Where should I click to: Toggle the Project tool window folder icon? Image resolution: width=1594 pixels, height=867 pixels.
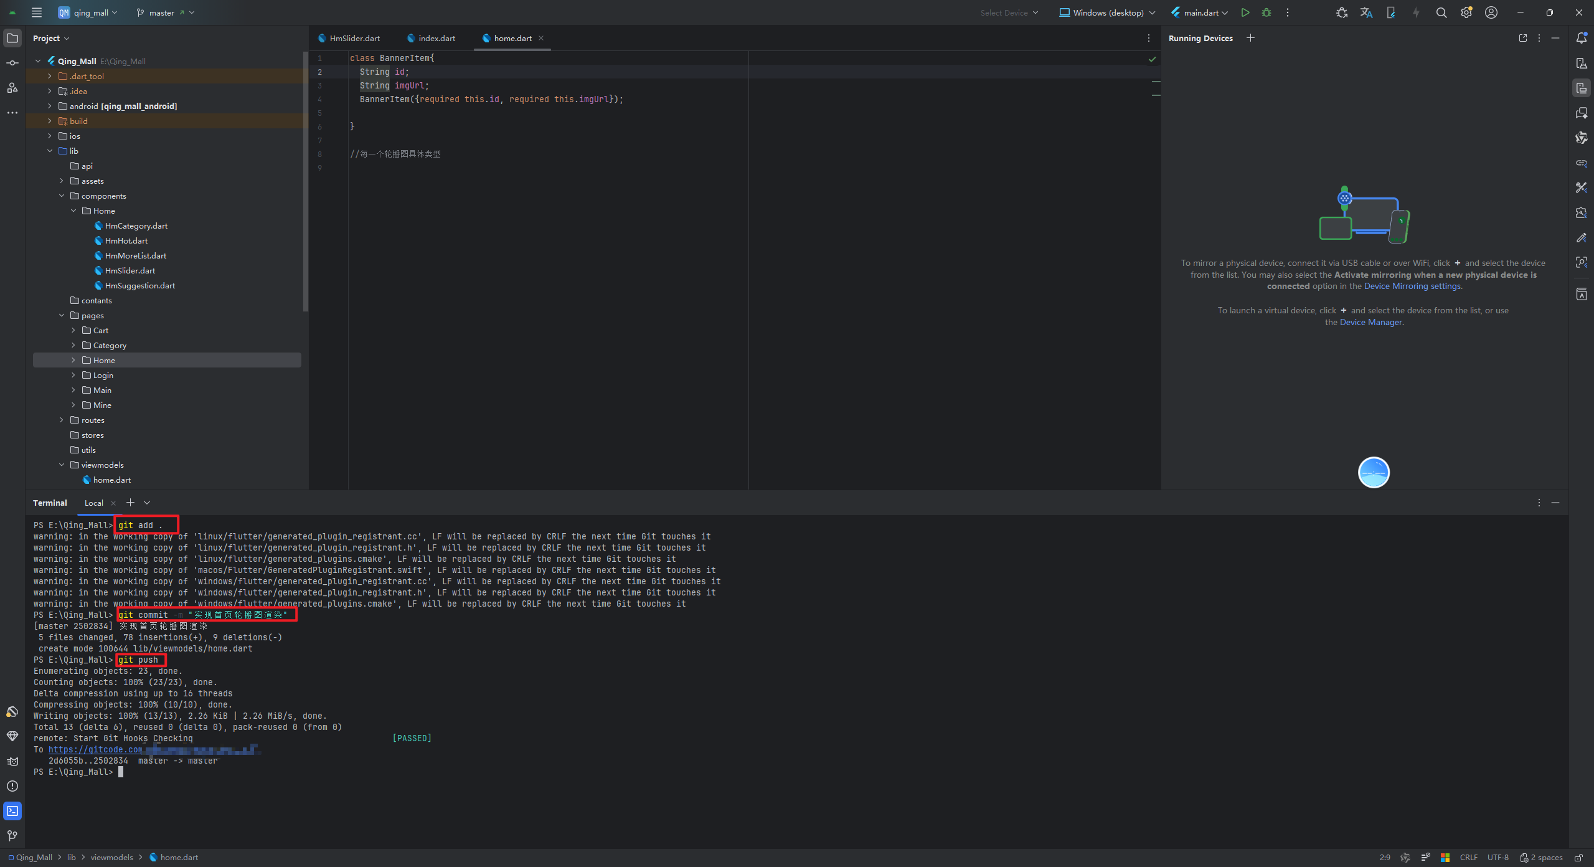click(x=12, y=38)
